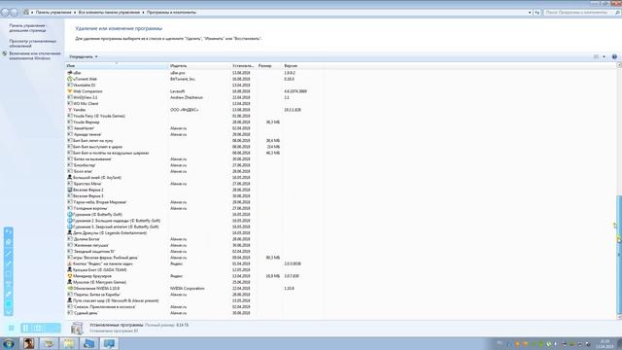Select the Голодные вороны row
This screenshot has height=350, width=622.
194,208
